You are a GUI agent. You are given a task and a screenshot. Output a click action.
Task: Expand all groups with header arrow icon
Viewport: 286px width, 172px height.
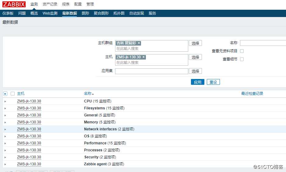(x=5, y=94)
